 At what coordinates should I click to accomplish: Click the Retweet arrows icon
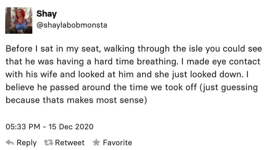click(x=48, y=143)
